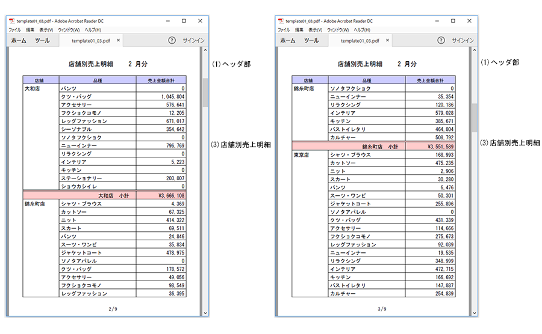Click scrollbar thumb in left window
This screenshot has width=542, height=334.
(x=205, y=93)
